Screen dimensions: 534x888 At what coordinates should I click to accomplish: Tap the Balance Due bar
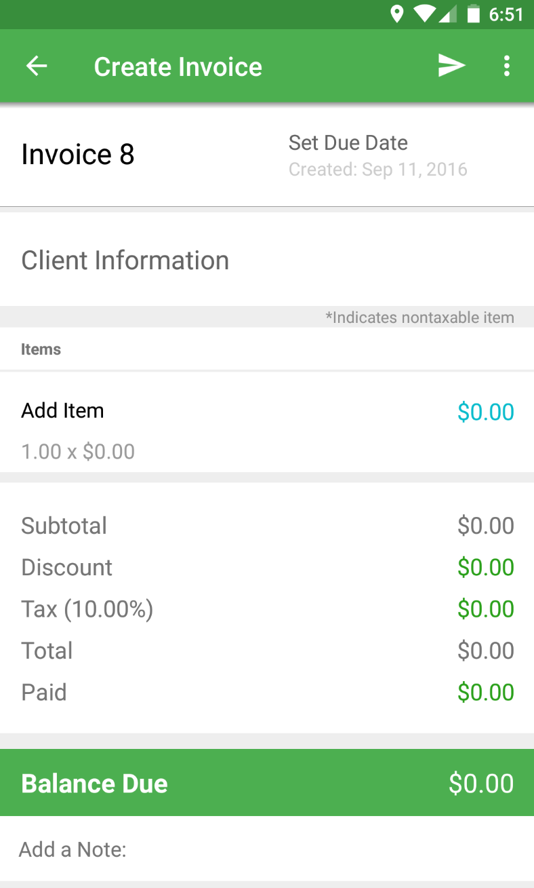(267, 783)
